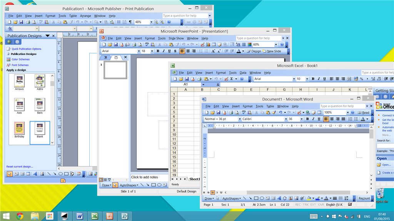The height and width of the screenshot is (221, 394).
Task: Click Fill Color bucket in Word Draw toolbar
Action: point(309,198)
